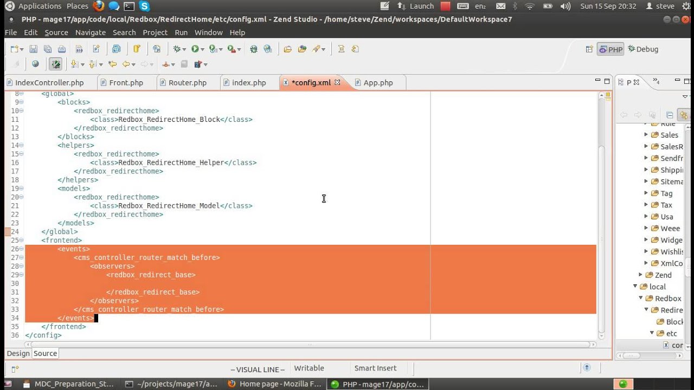Maximize the editor area

pos(606,81)
